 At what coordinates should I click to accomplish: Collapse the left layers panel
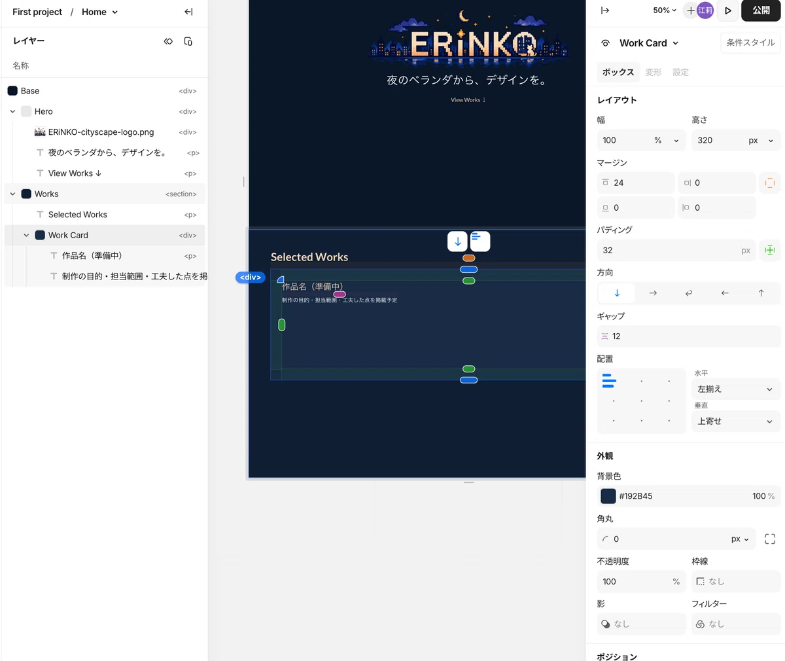188,12
